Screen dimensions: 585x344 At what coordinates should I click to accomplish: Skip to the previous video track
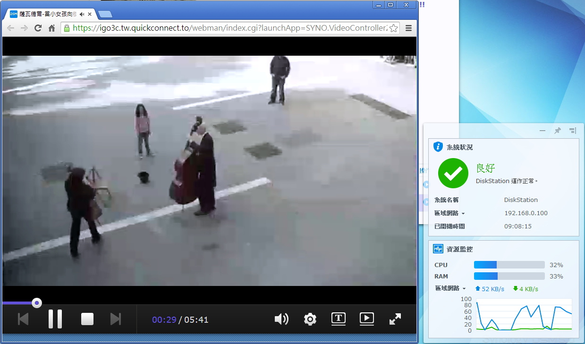23,319
